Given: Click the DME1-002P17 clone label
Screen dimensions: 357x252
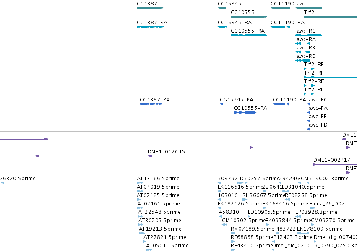Looking at the screenshot, I should coord(332,160).
